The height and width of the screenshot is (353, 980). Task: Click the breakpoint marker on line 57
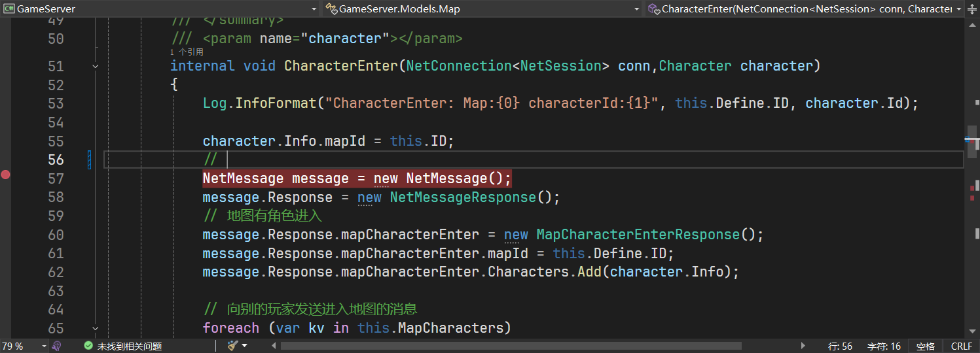click(x=6, y=175)
